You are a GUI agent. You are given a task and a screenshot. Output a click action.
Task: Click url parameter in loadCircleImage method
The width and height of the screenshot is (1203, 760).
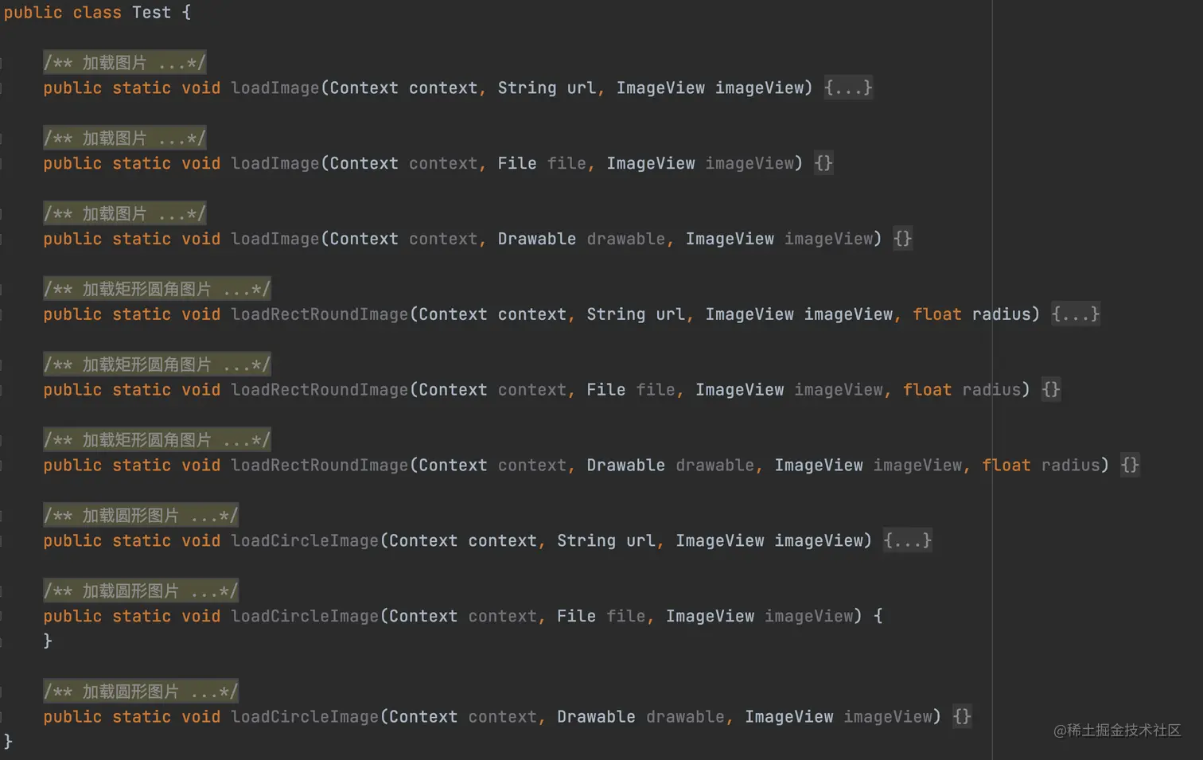640,541
